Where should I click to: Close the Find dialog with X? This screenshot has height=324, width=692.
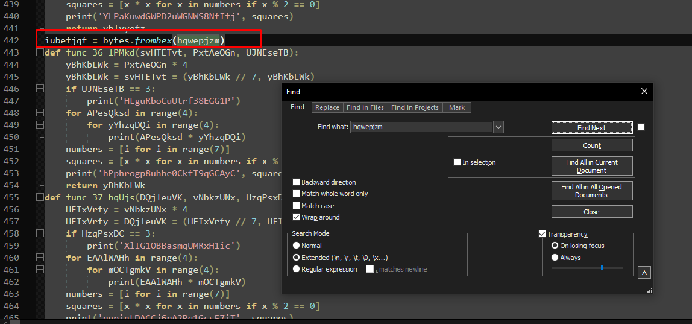pyautogui.click(x=644, y=92)
